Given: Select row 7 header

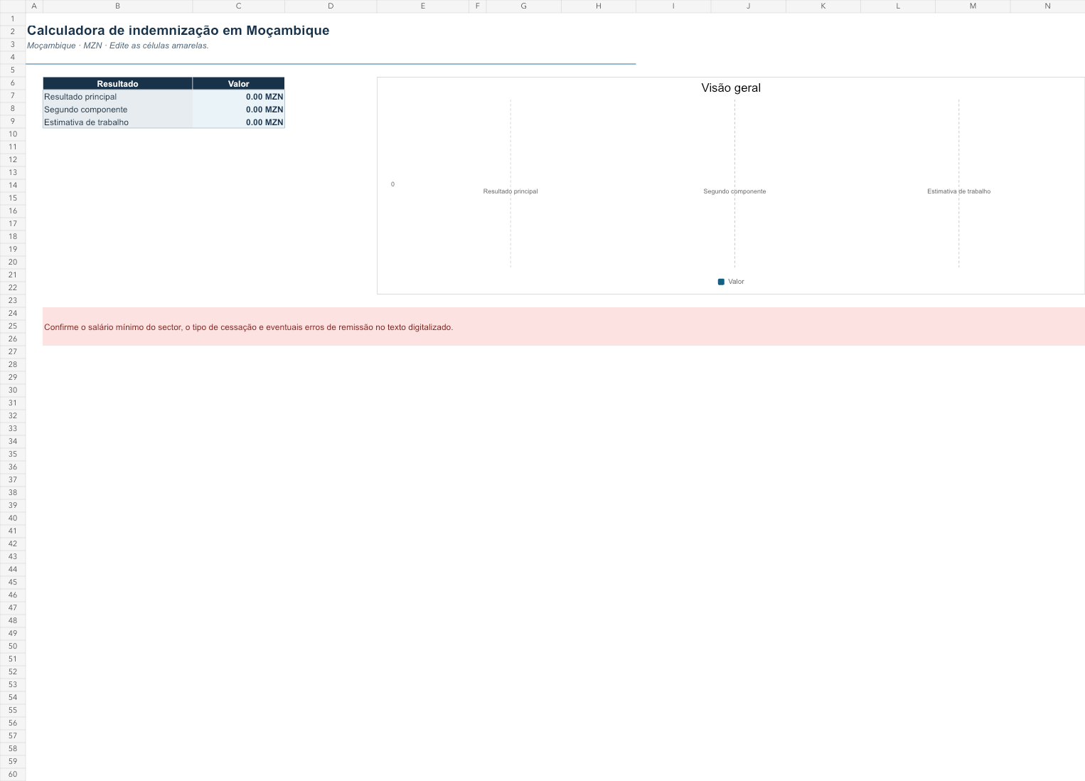Looking at the screenshot, I should 13,96.
